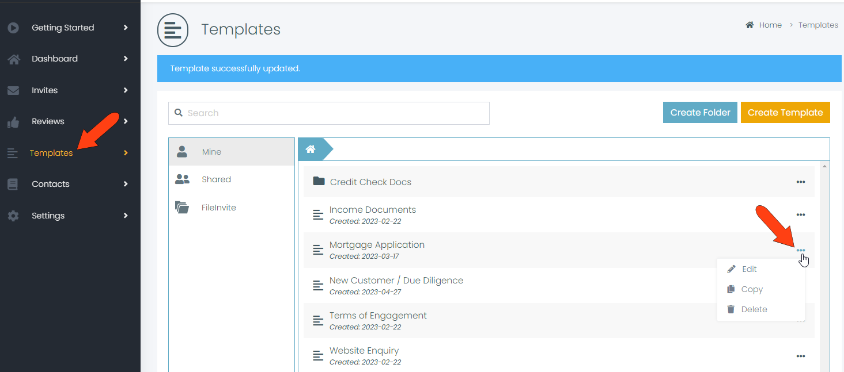This screenshot has height=372, width=844.
Task: Expand the Dashboard chevron arrow
Action: (126, 59)
